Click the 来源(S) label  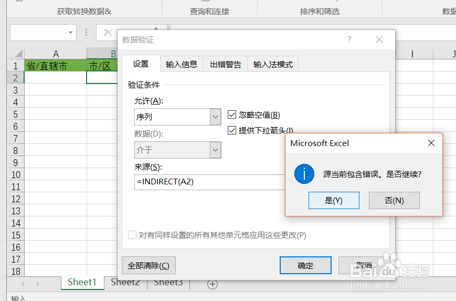(x=148, y=167)
